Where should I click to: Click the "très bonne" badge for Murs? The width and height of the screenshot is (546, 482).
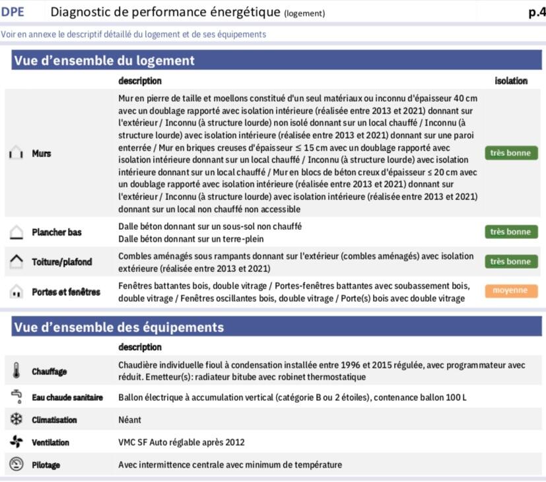(510, 153)
